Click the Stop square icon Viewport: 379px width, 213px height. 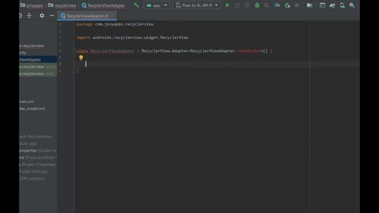click(x=297, y=5)
